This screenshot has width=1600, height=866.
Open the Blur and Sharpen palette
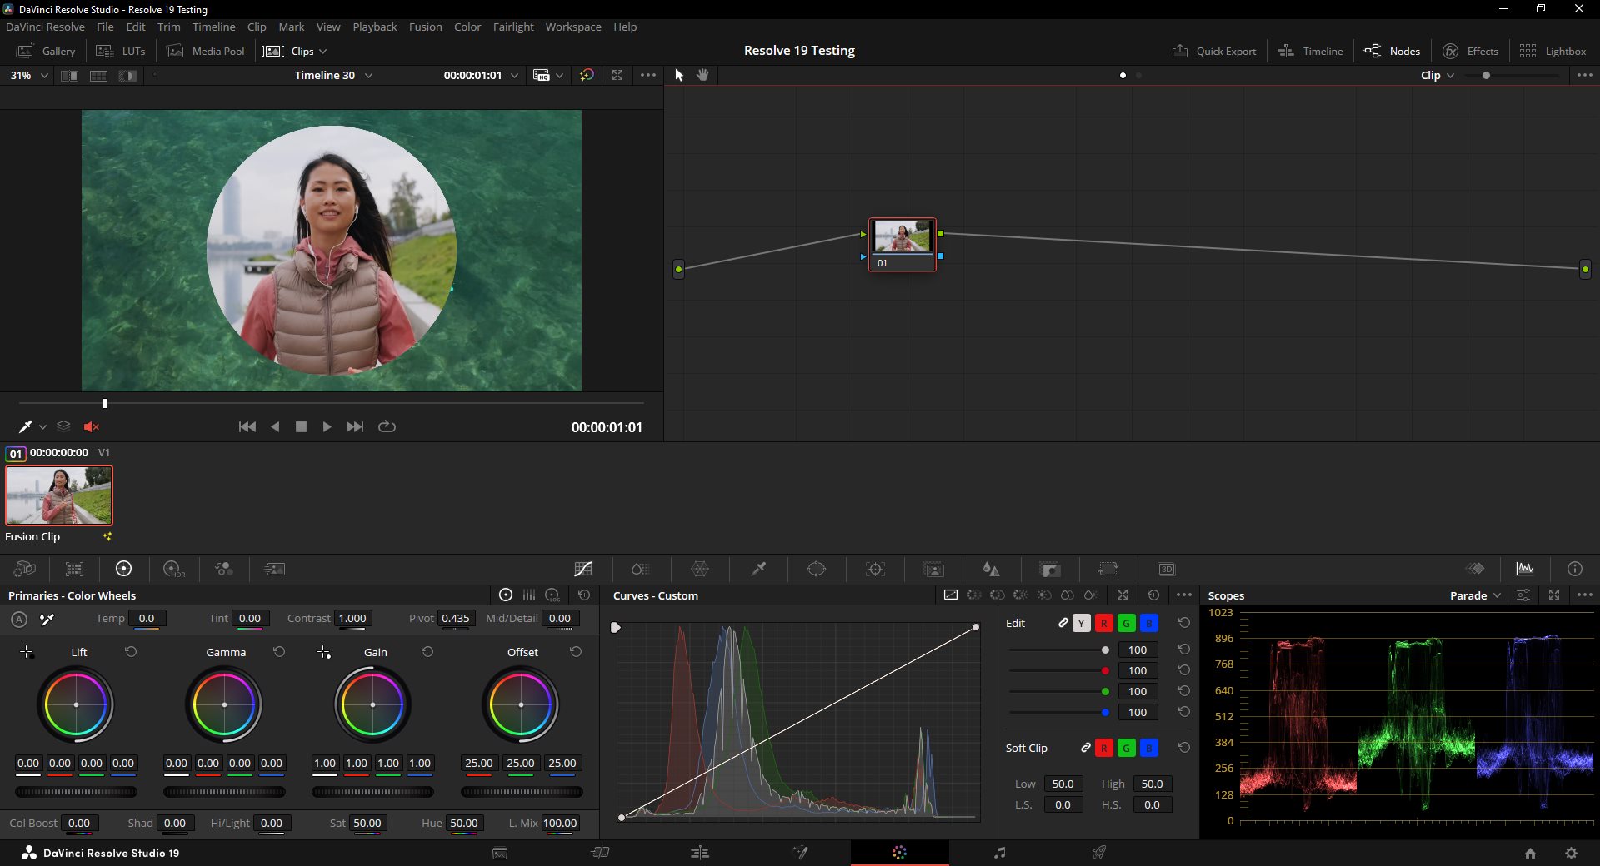tap(991, 569)
